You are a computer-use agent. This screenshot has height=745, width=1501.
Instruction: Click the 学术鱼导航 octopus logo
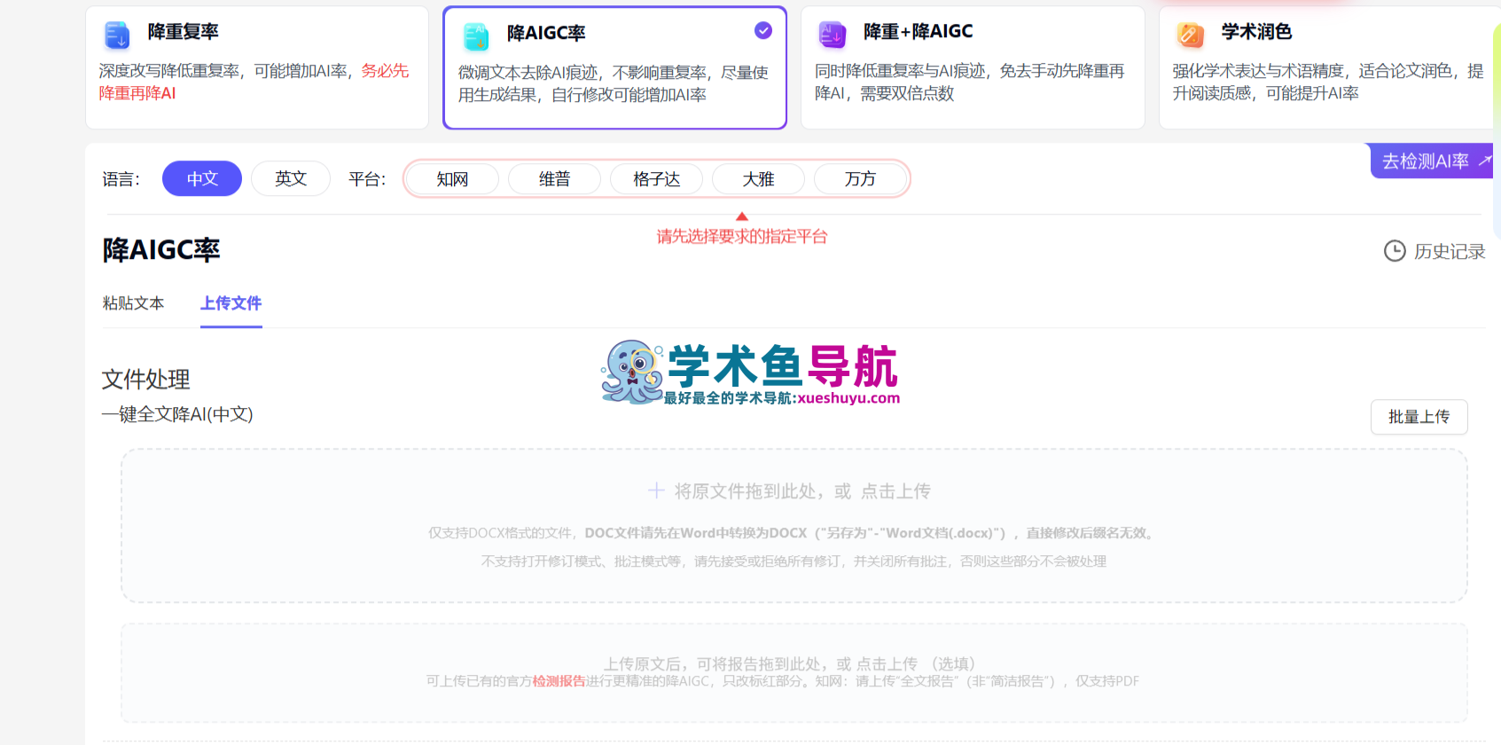[632, 372]
